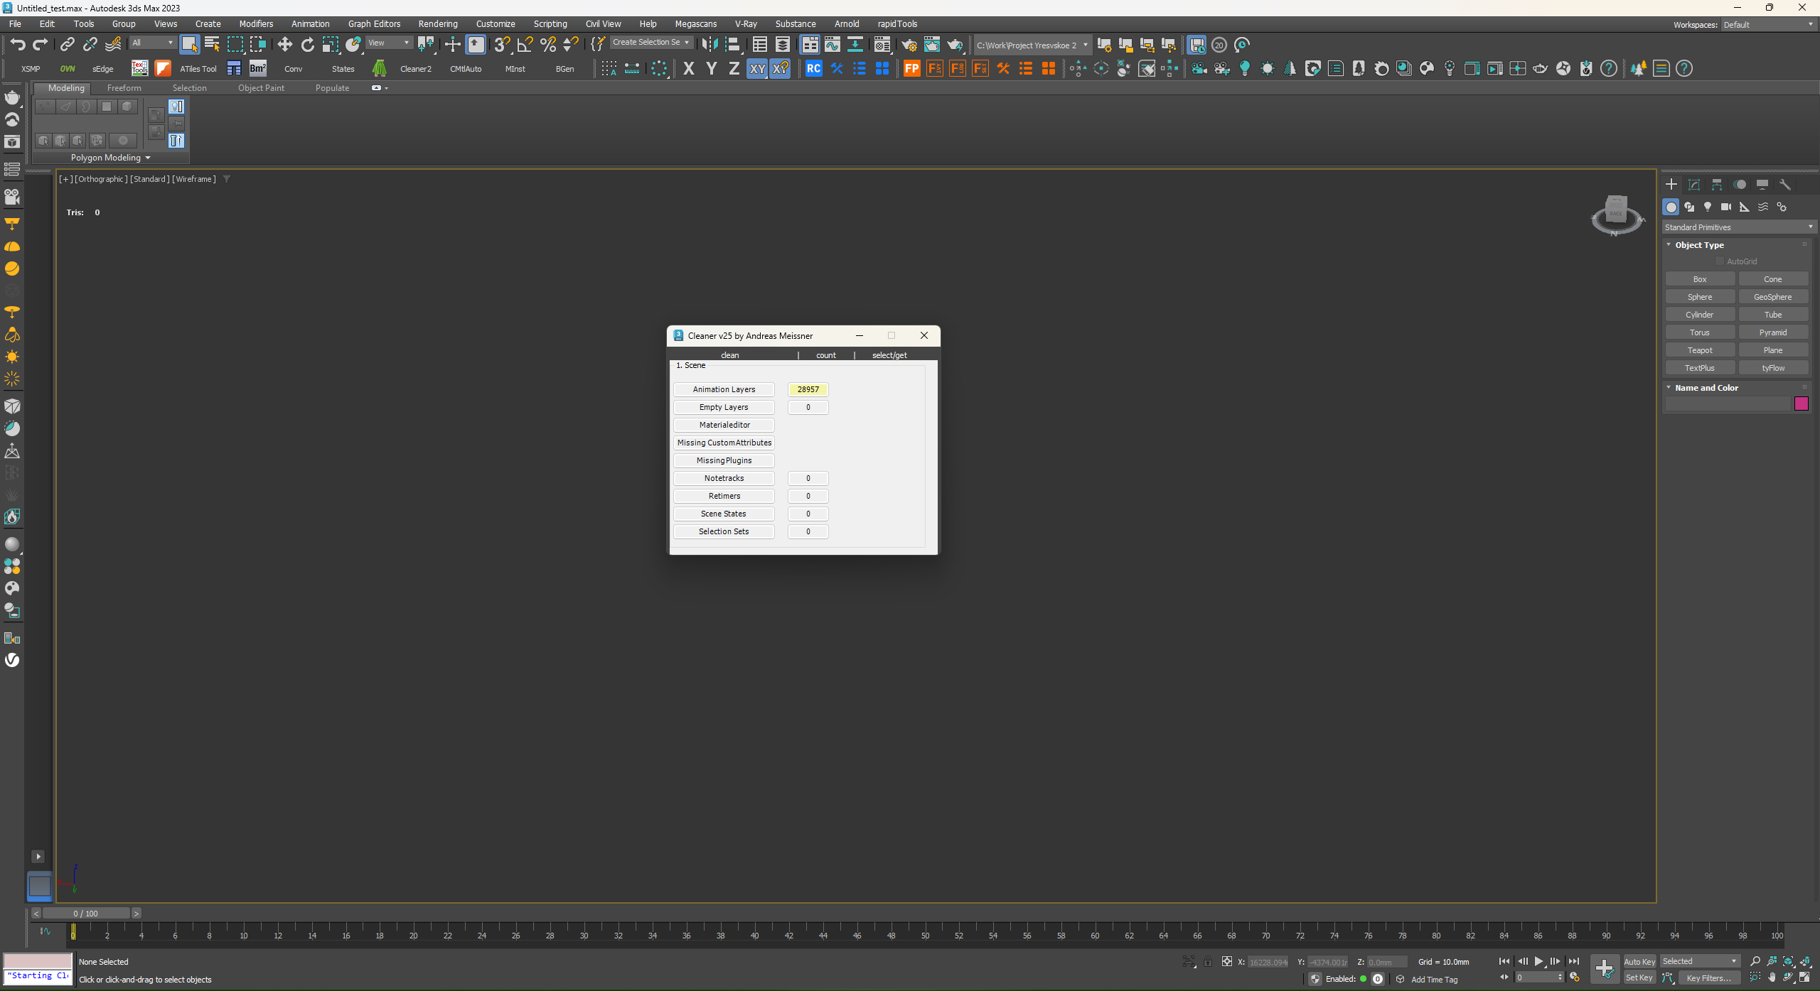
Task: Open the Modify panel tab icon
Action: click(x=1694, y=185)
